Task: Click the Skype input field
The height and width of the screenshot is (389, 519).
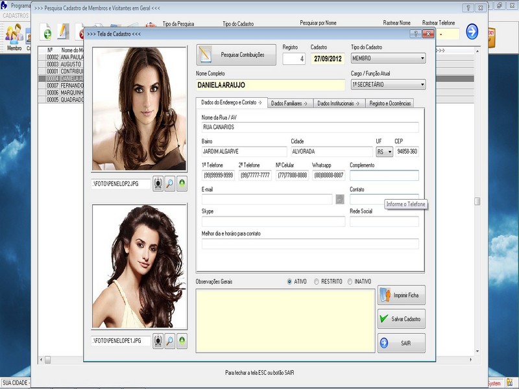Action: tap(273, 221)
